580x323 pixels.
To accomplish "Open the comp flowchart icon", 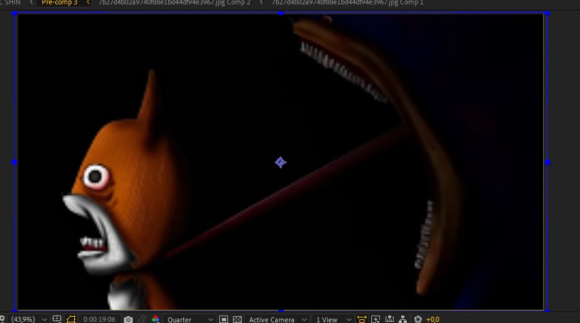I will [x=403, y=319].
